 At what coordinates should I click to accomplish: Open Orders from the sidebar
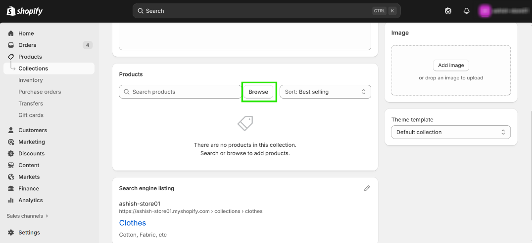coord(27,45)
